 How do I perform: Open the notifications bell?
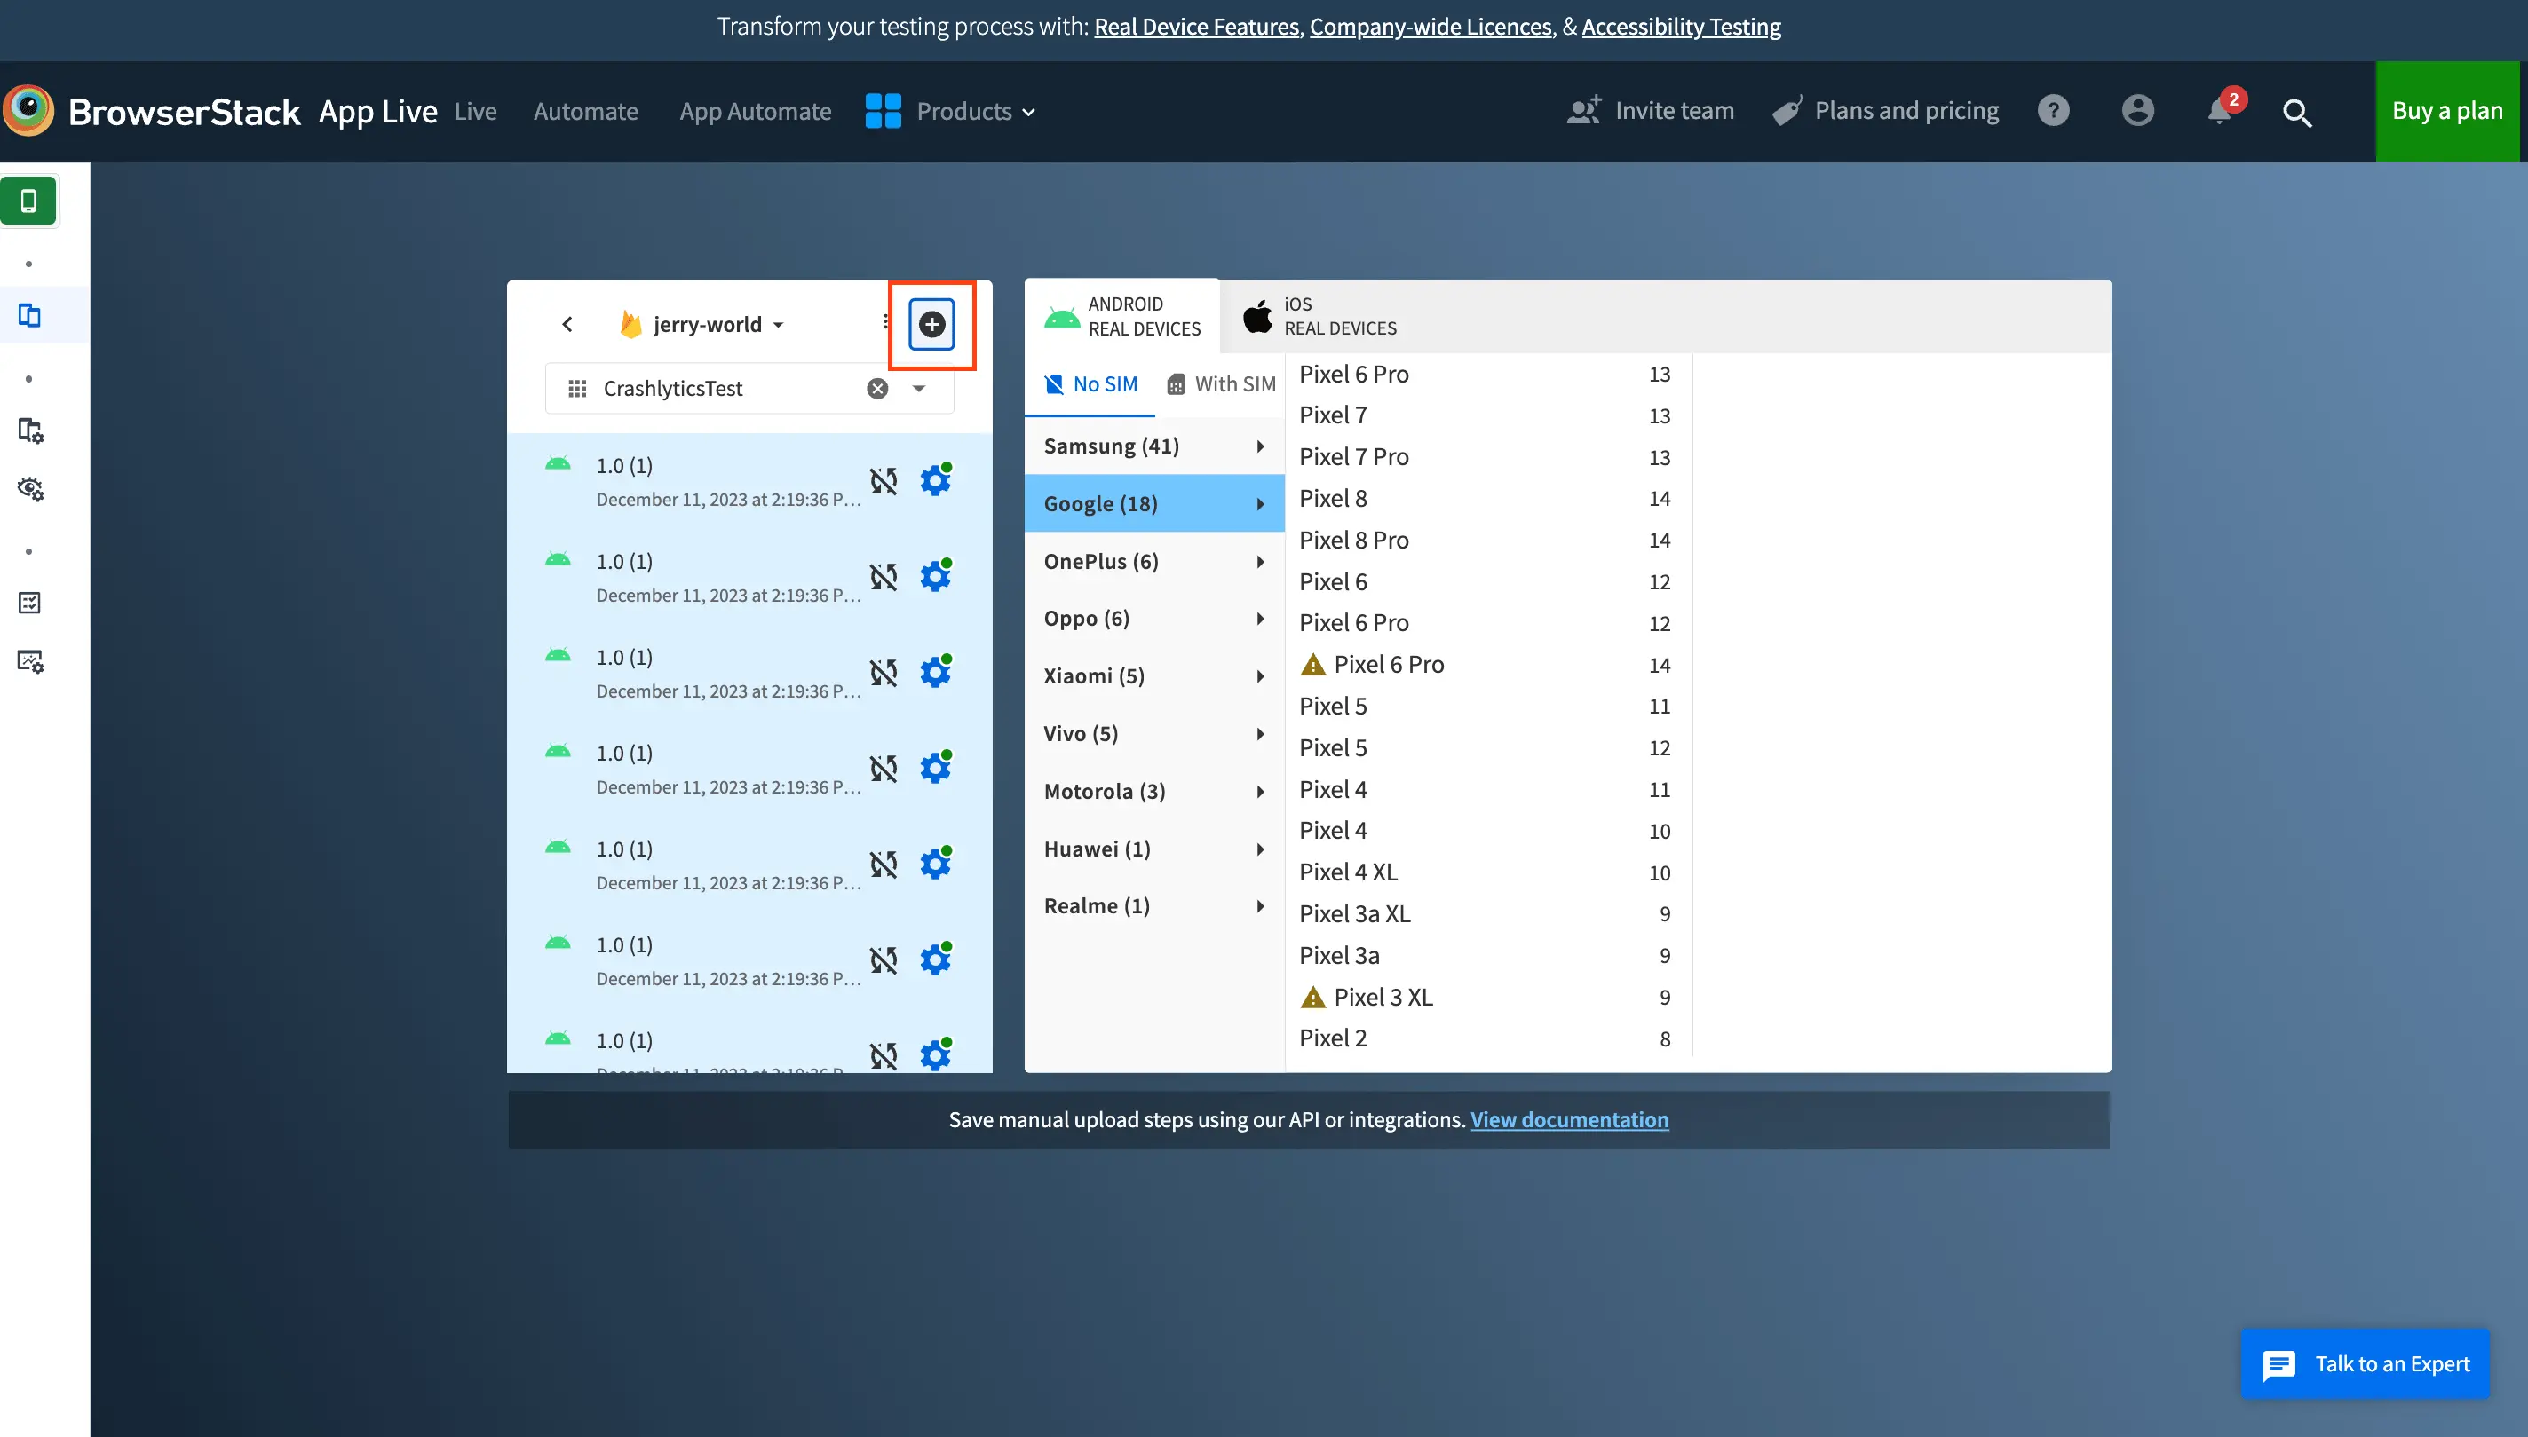coord(2219,111)
